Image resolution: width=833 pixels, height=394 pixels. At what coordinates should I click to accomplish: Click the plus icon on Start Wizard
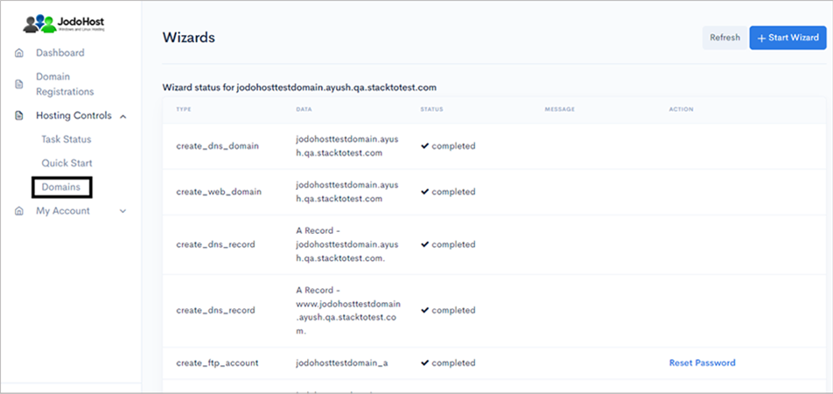(761, 38)
